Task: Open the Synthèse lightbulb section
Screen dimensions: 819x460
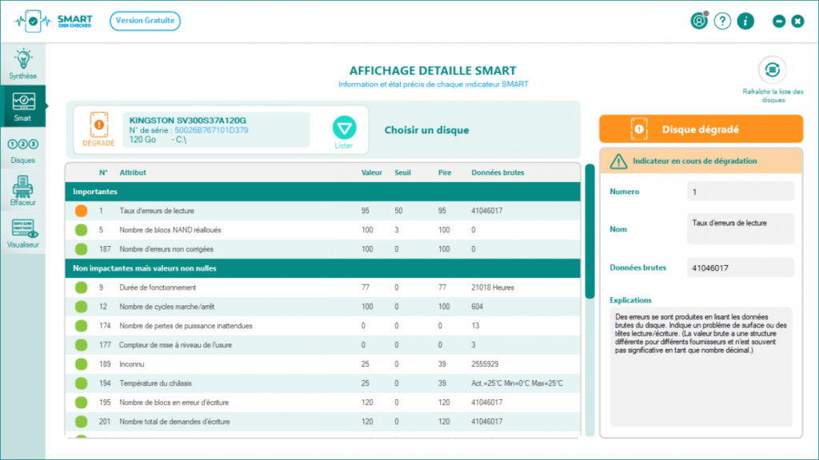Action: 22,64
